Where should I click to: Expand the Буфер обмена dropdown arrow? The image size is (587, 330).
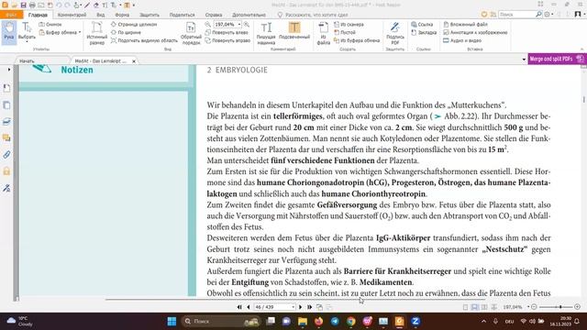click(x=80, y=33)
